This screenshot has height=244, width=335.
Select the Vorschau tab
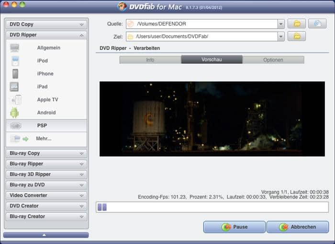click(x=212, y=59)
